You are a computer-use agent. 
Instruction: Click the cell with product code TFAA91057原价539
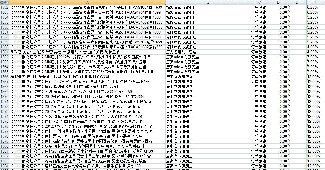point(87,8)
